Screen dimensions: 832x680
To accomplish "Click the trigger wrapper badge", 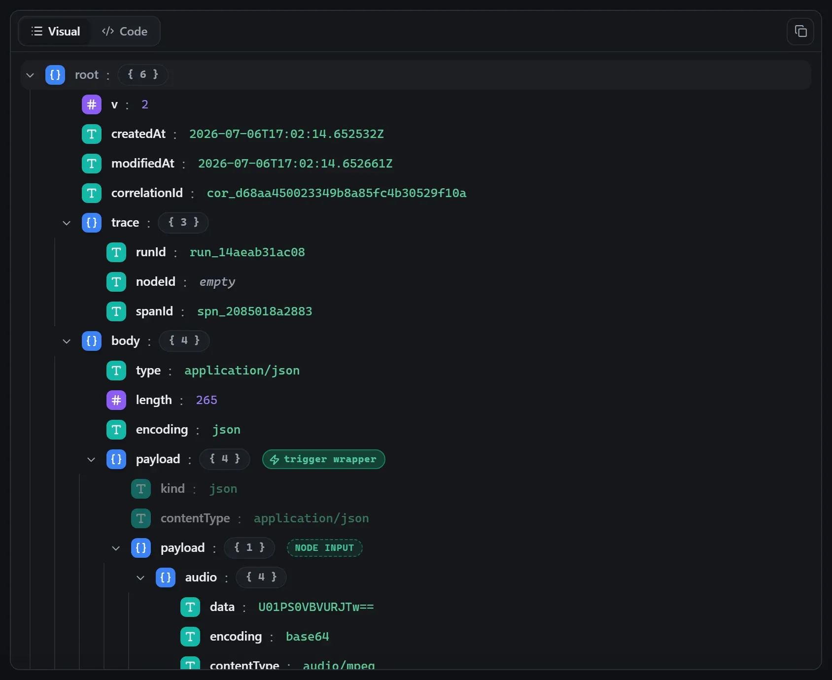I will 324,459.
